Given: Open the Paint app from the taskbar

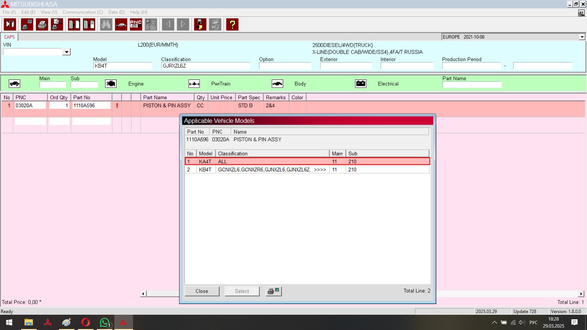Looking at the screenshot, I should (x=67, y=322).
